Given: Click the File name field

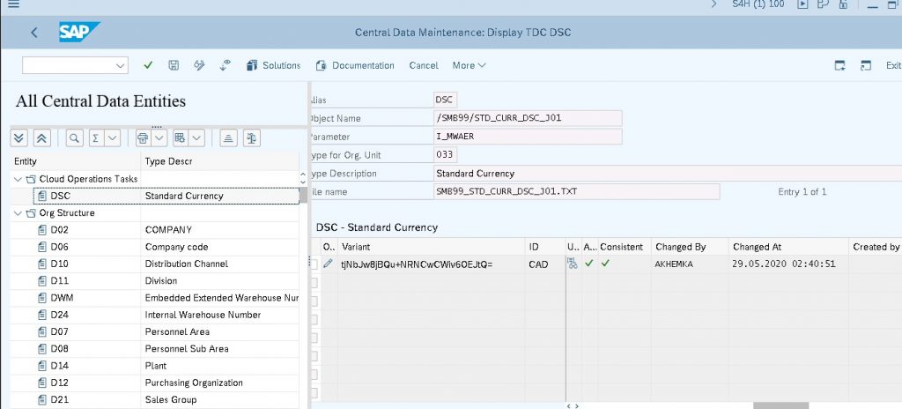Looking at the screenshot, I should pyautogui.click(x=576, y=192).
